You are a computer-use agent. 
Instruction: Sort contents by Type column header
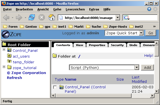pyautogui.click(x=59, y=79)
